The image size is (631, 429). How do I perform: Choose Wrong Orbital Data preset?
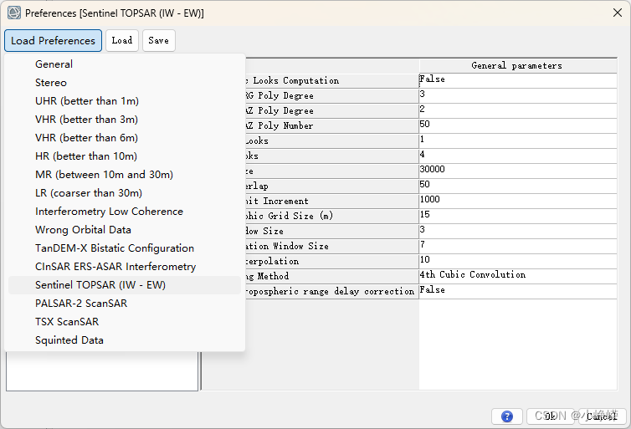coord(125,230)
